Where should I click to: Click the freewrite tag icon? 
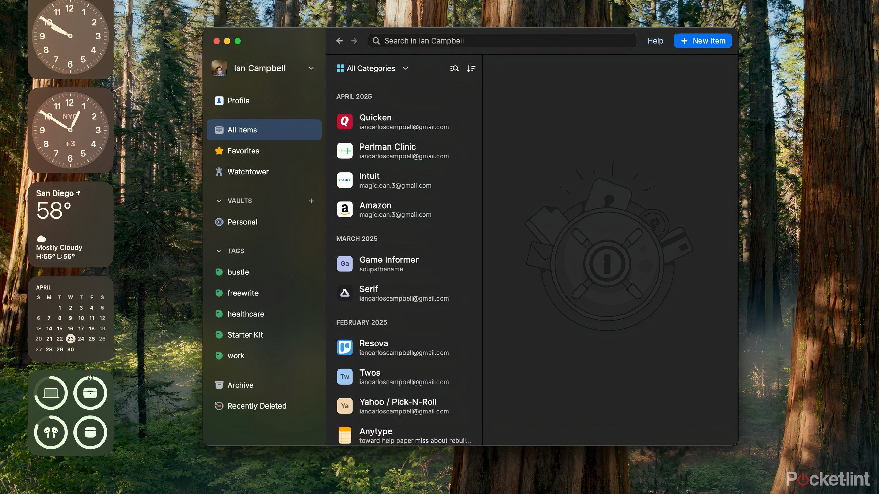coord(219,293)
